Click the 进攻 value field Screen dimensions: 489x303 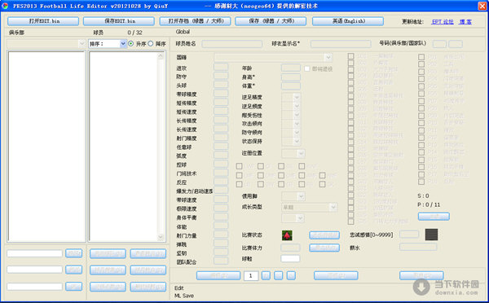click(x=221, y=68)
